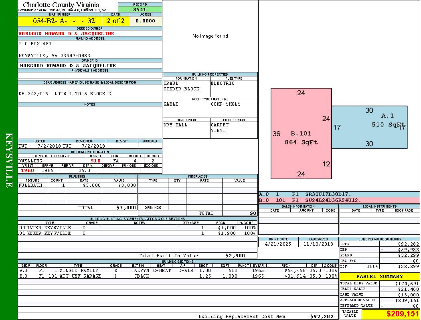Click the card '2 of 2' indicator
The height and width of the screenshot is (320, 421).
pyautogui.click(x=115, y=21)
